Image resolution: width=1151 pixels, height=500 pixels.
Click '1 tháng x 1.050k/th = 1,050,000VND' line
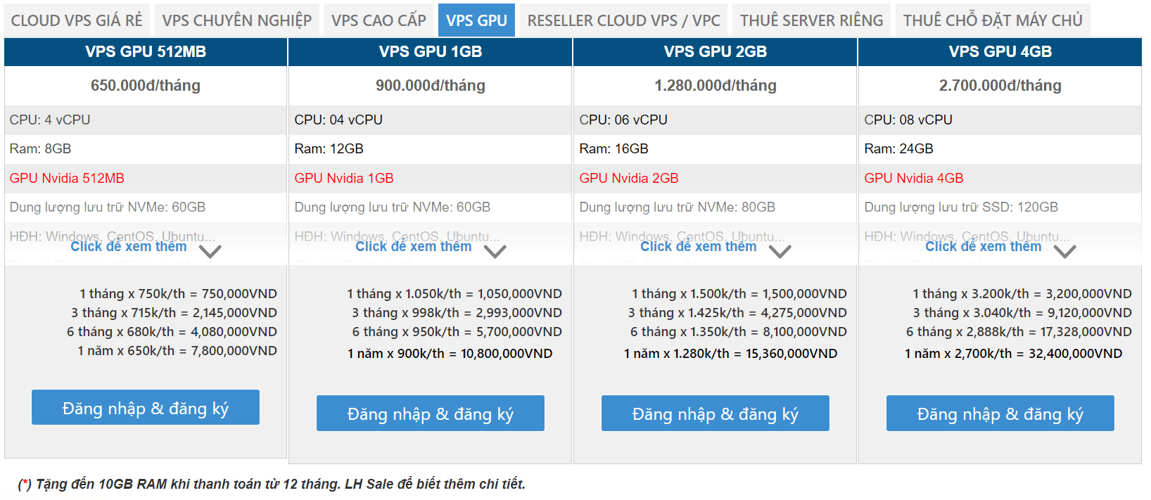coord(454,294)
